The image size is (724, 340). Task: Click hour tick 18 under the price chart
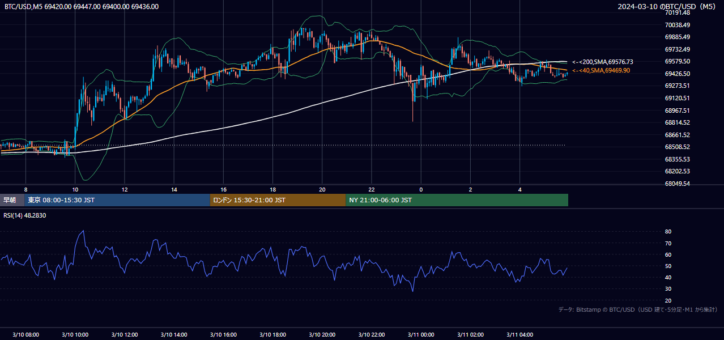(x=273, y=189)
